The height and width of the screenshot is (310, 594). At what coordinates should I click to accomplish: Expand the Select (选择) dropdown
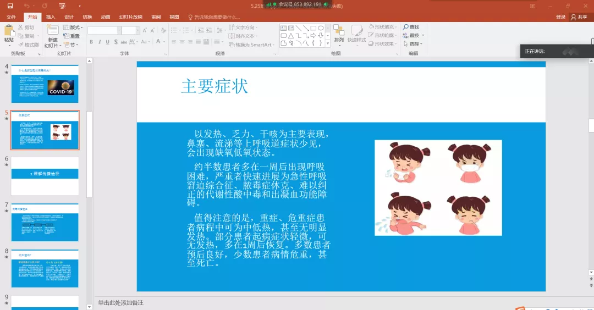[414, 44]
